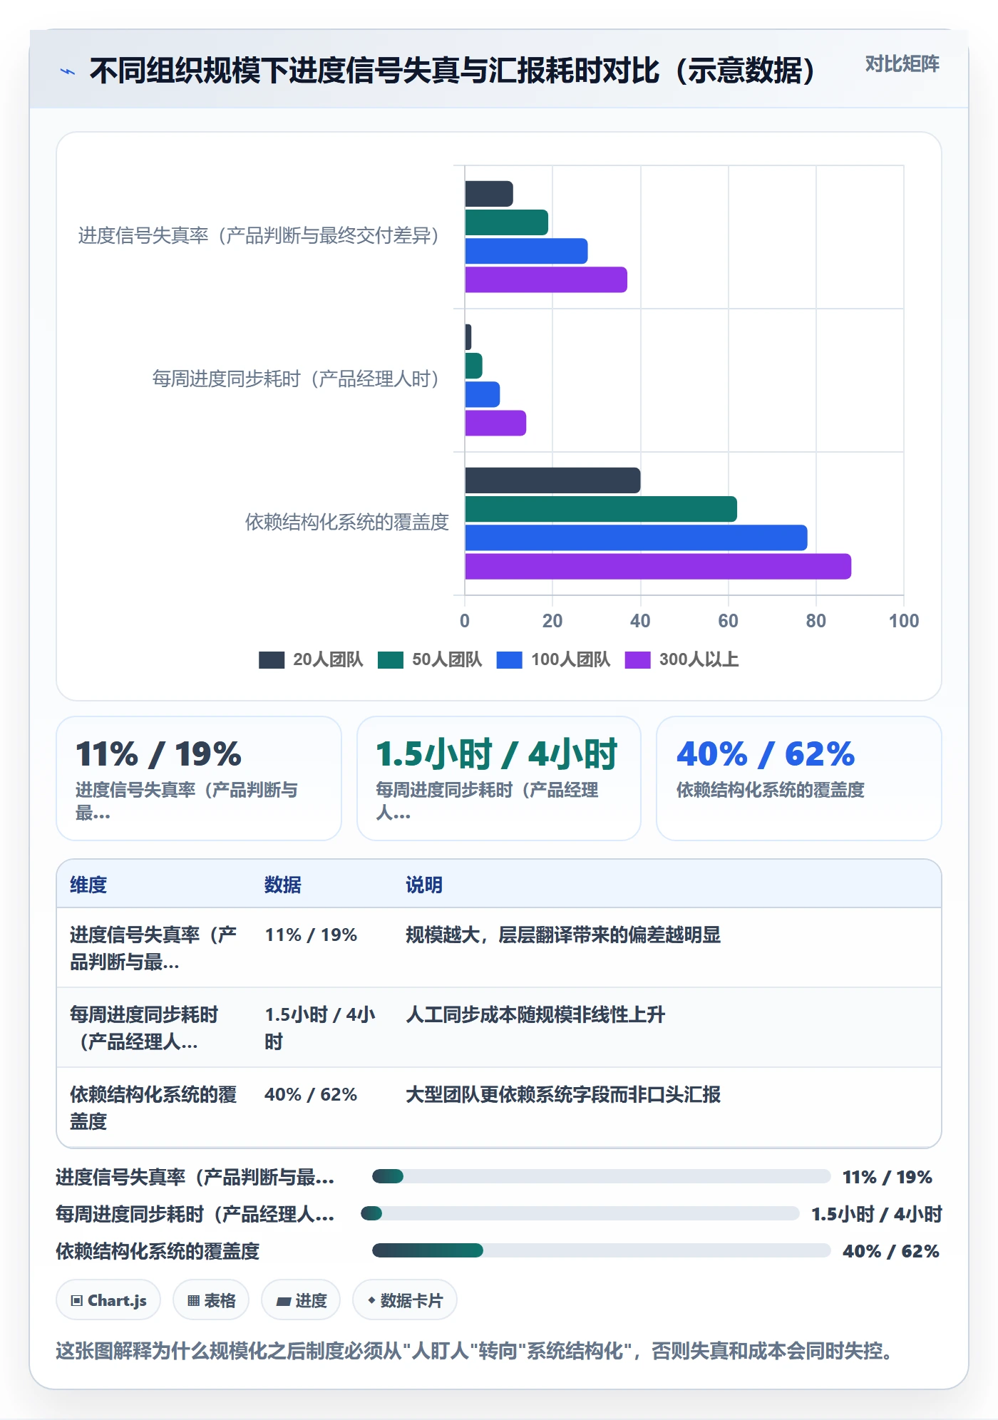Click the lightning icon beside the title

point(68,71)
